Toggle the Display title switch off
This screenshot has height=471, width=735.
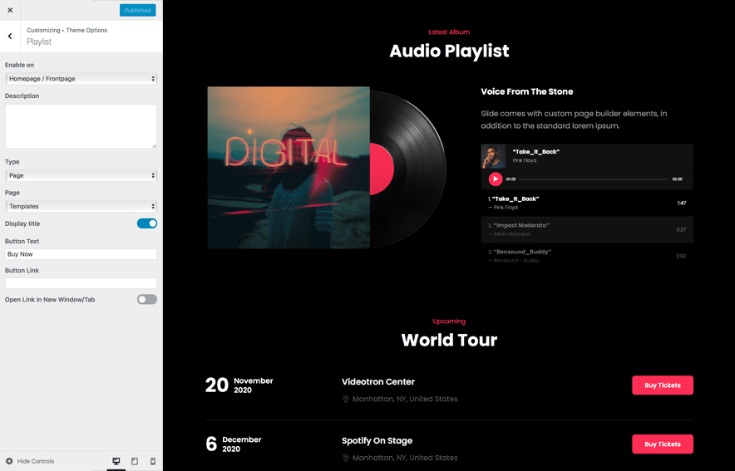pos(146,223)
